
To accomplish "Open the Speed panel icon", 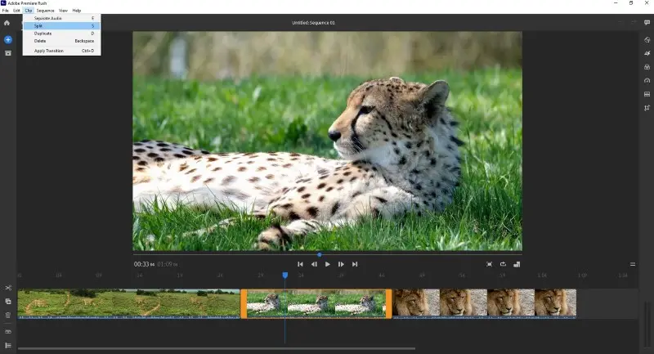I will click(647, 80).
